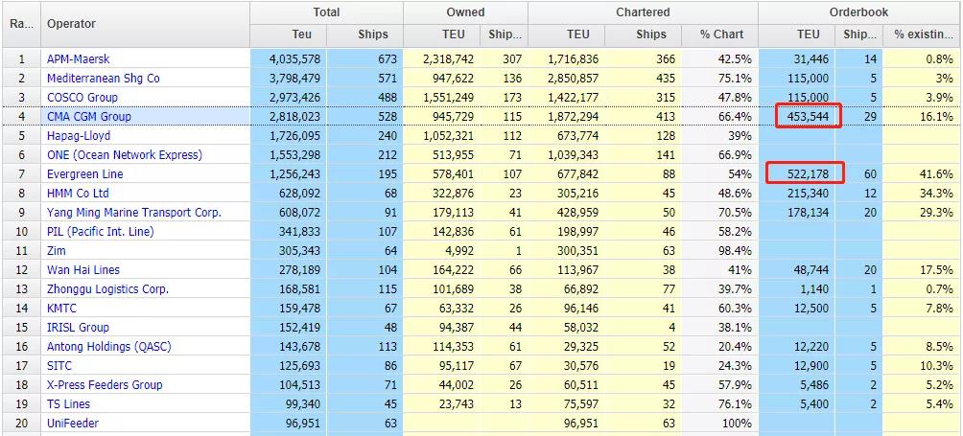
Task: Open ONE (Ocean Network Express) link
Action: click(x=125, y=155)
